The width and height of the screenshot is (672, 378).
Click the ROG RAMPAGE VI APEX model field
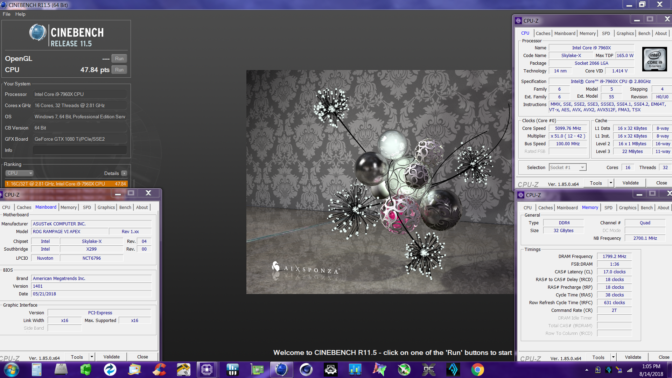click(70, 232)
